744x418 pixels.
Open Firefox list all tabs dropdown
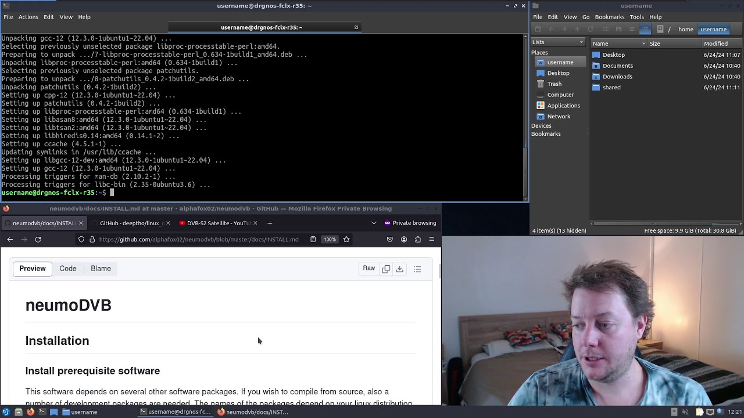[x=374, y=223]
